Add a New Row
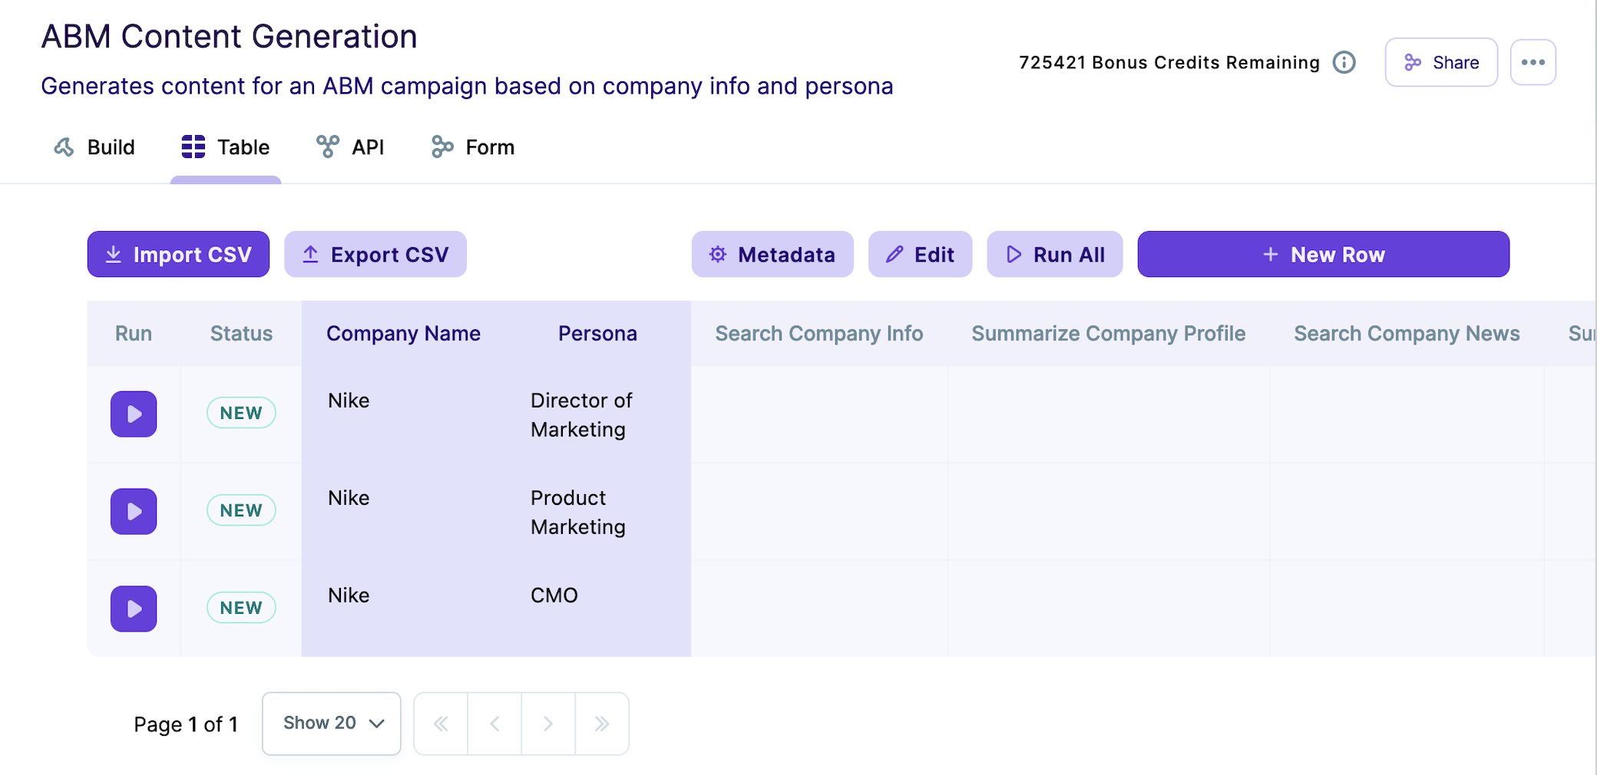The width and height of the screenshot is (1597, 775). 1324,255
